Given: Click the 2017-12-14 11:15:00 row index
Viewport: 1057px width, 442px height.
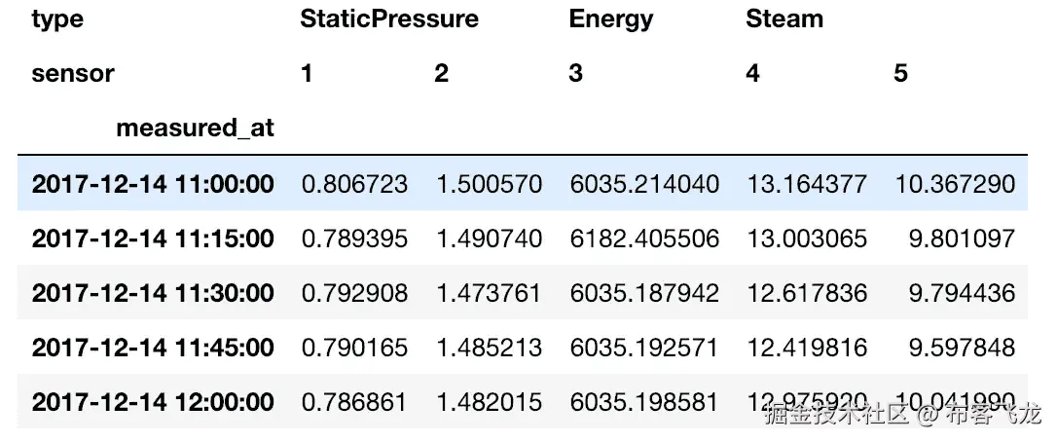Looking at the screenshot, I should pos(153,239).
